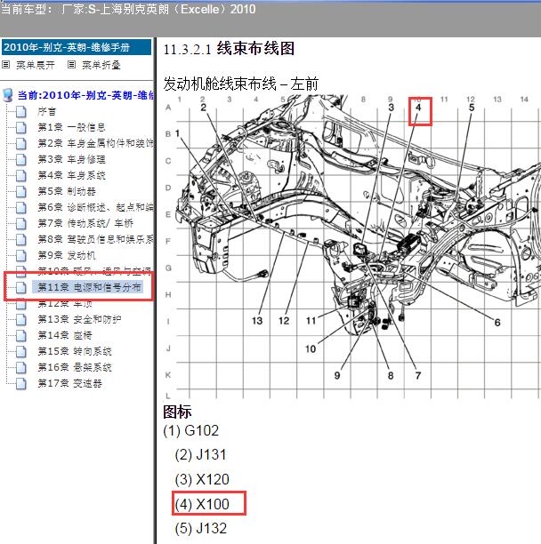Click the 菜单展开 expand-menu button
The height and width of the screenshot is (544, 541).
click(x=36, y=65)
